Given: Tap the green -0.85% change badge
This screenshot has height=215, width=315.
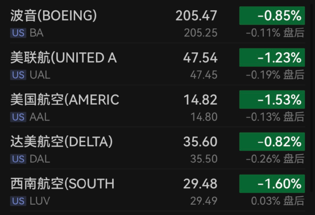Looking at the screenshot, I should [272, 16].
